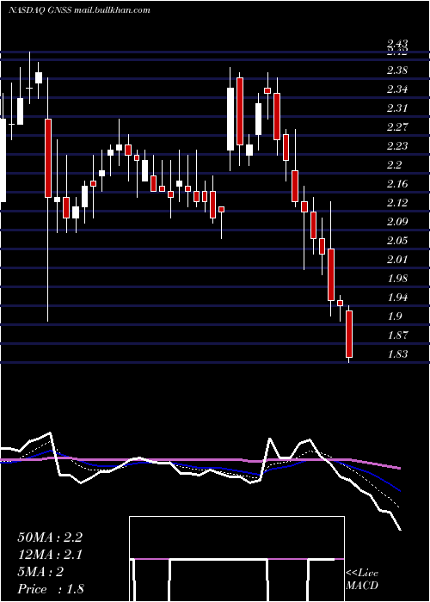Click the 2.31 price axis label

click(x=397, y=108)
